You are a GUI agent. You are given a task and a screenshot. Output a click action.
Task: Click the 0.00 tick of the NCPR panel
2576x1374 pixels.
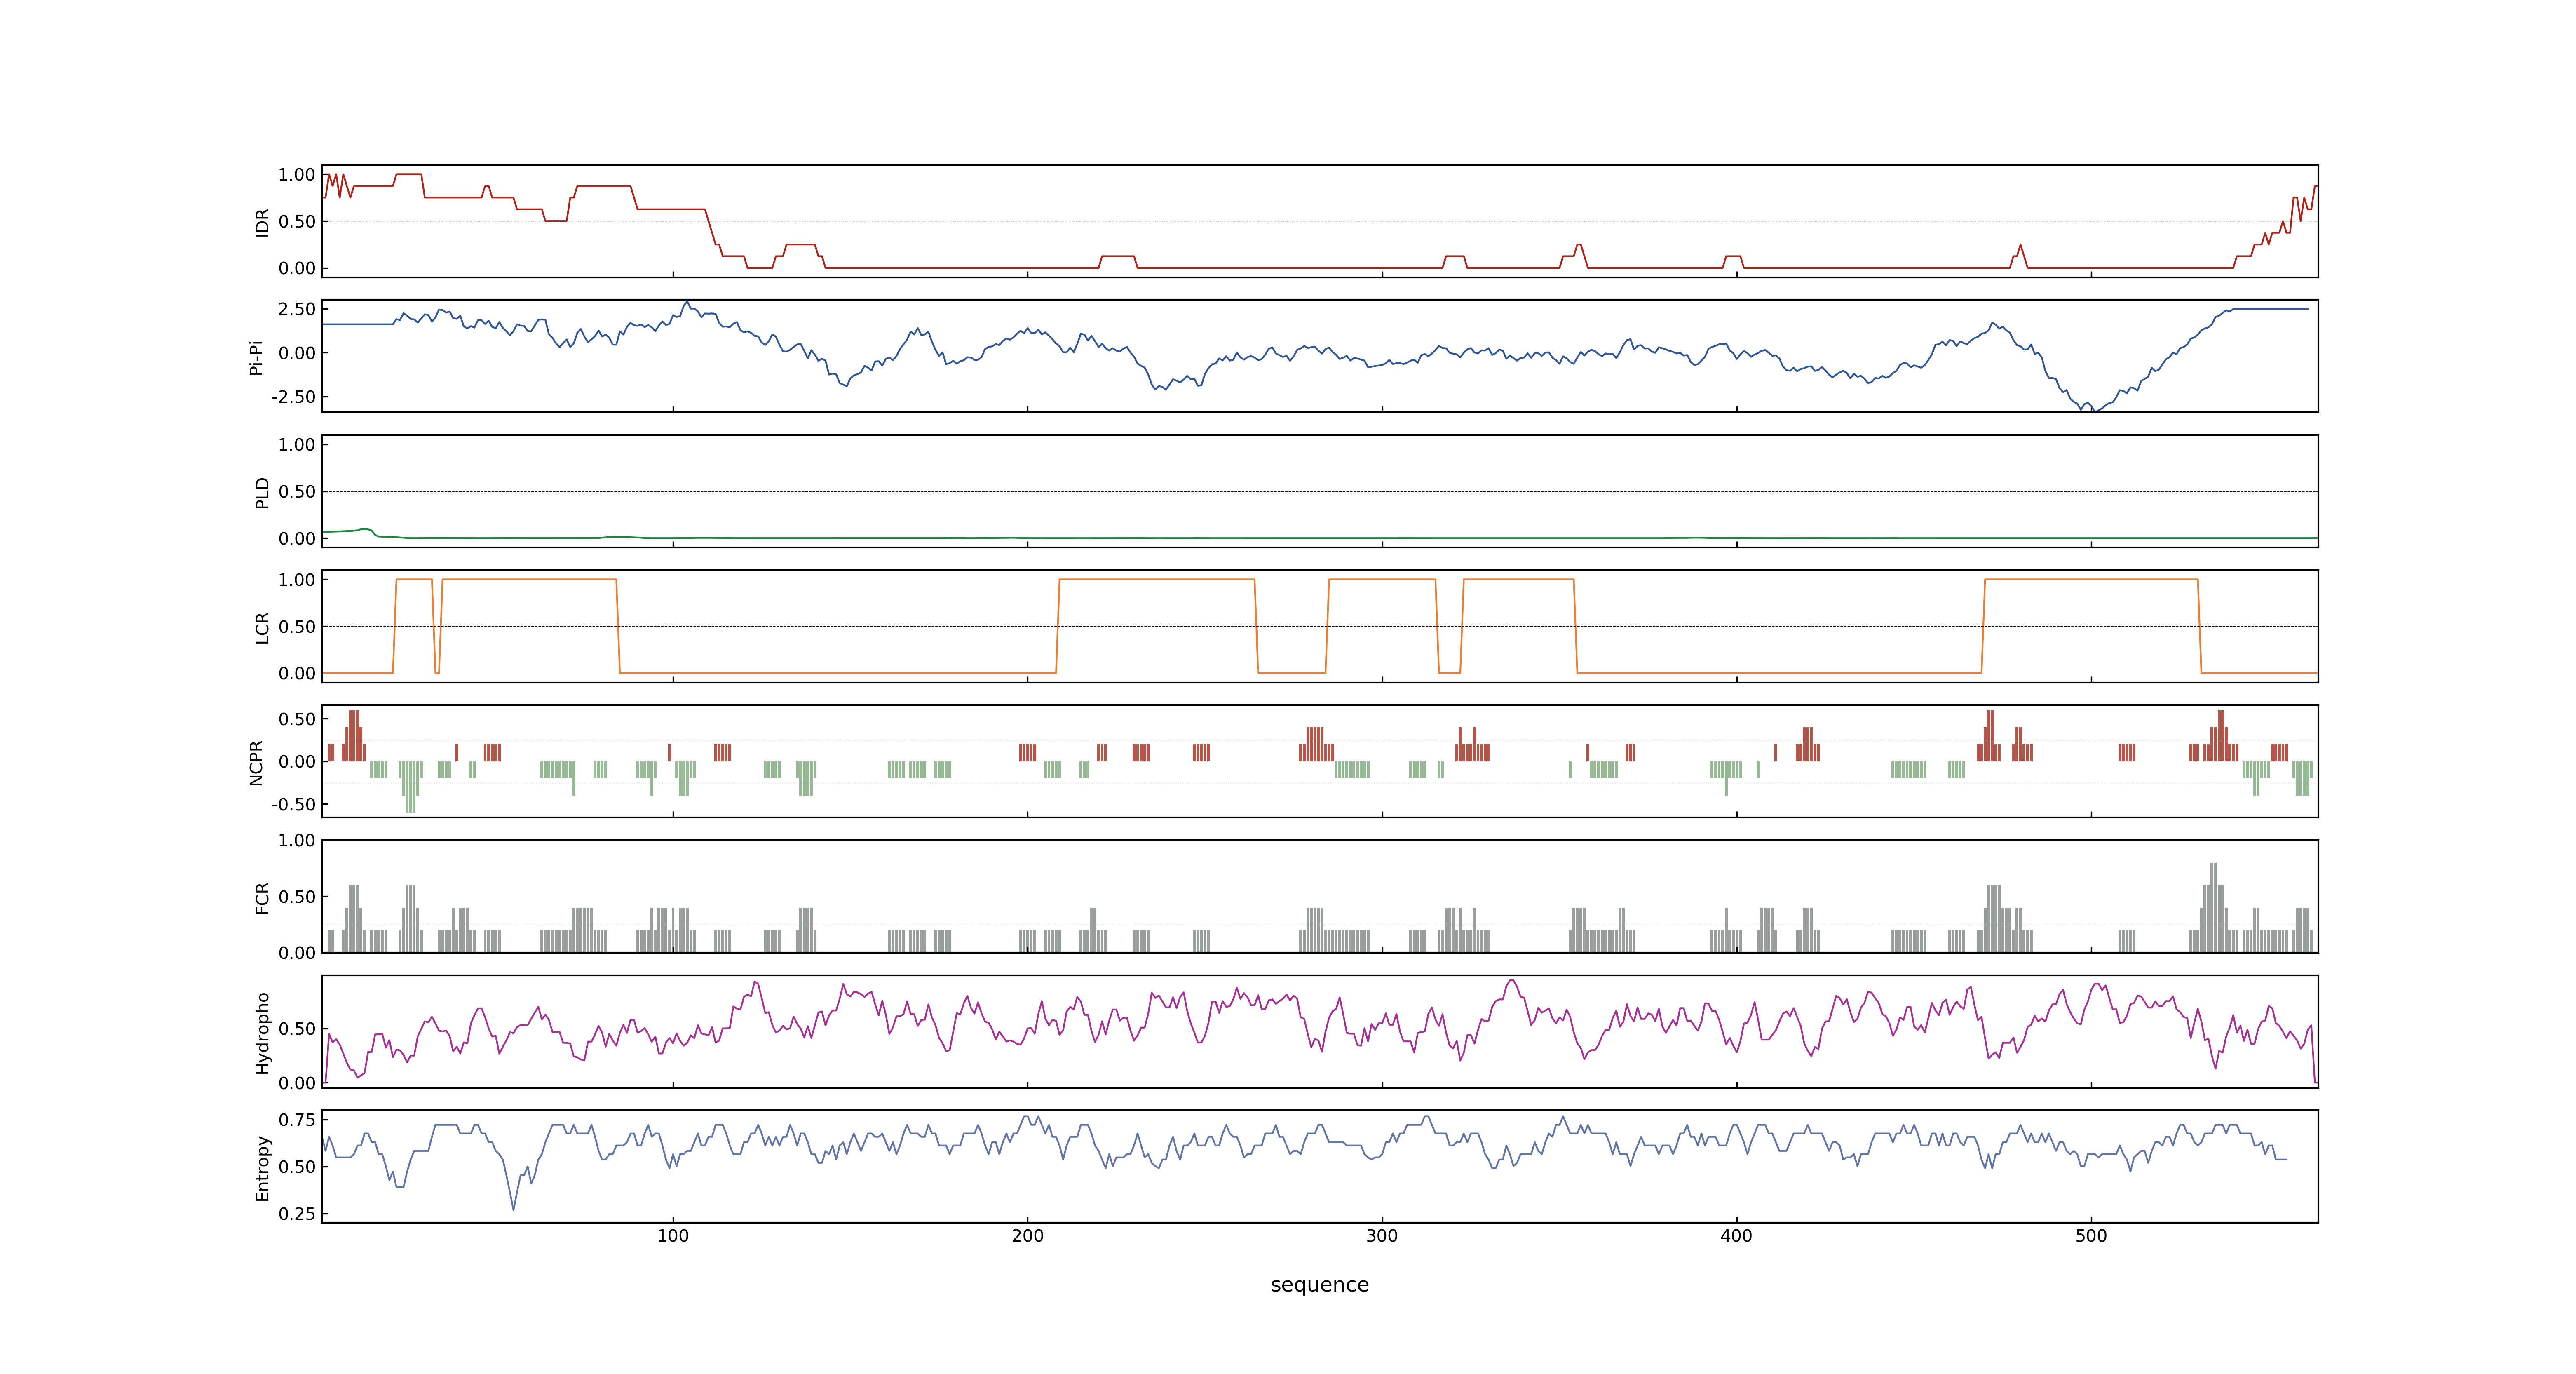tap(297, 762)
